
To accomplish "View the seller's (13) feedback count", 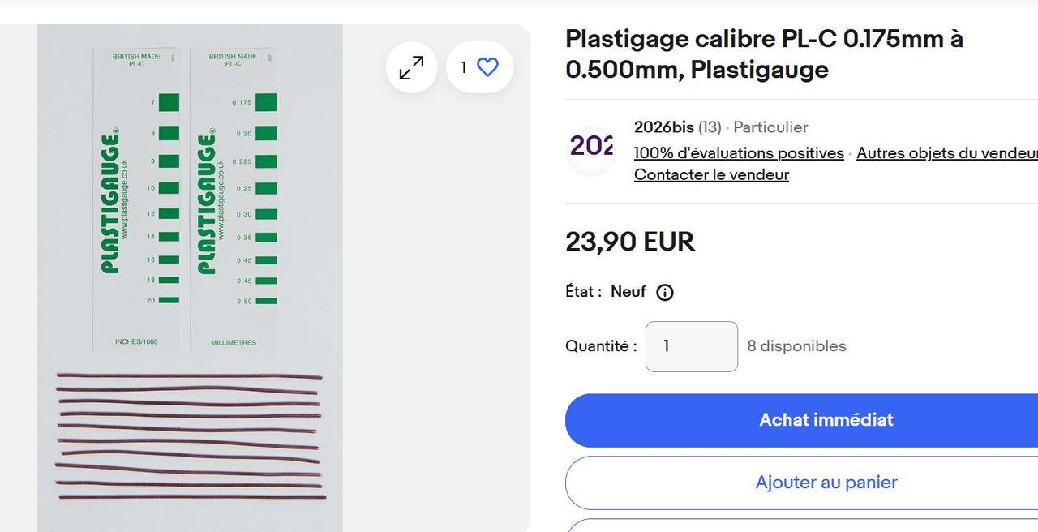I will pyautogui.click(x=710, y=127).
